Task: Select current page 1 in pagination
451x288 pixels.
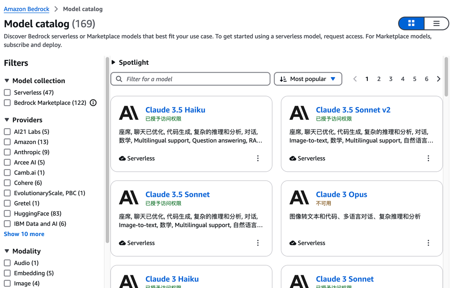Action: 367,79
